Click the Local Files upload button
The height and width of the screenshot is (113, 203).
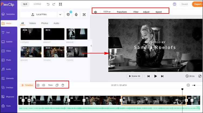click(x=39, y=15)
